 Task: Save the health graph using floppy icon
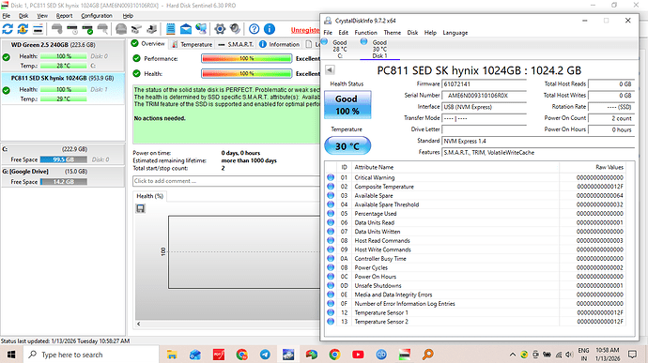point(141,208)
